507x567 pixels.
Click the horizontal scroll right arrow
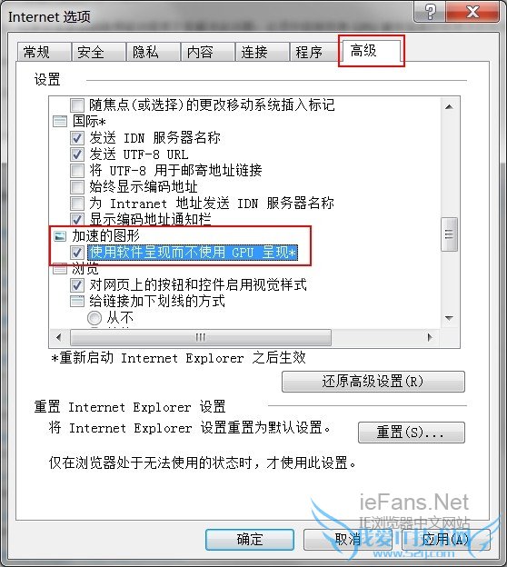pyautogui.click(x=429, y=337)
